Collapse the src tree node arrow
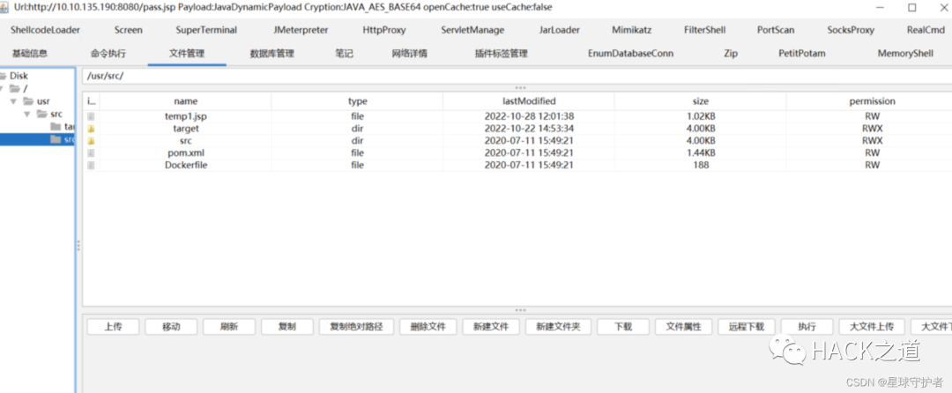Image resolution: width=952 pixels, height=393 pixels. tap(26, 114)
